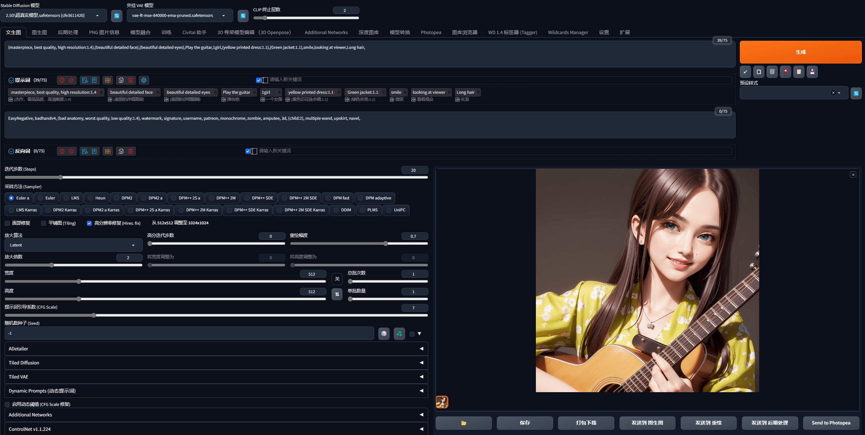The height and width of the screenshot is (435, 865).
Task: Click the Send to Photopea button
Action: pos(831,423)
